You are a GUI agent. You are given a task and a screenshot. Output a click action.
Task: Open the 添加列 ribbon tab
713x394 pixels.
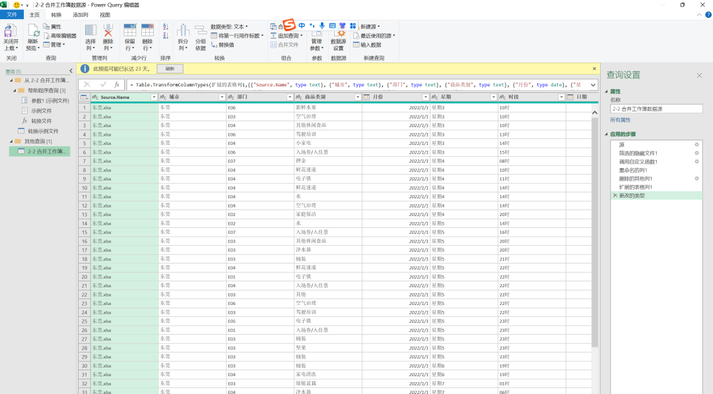pos(80,14)
